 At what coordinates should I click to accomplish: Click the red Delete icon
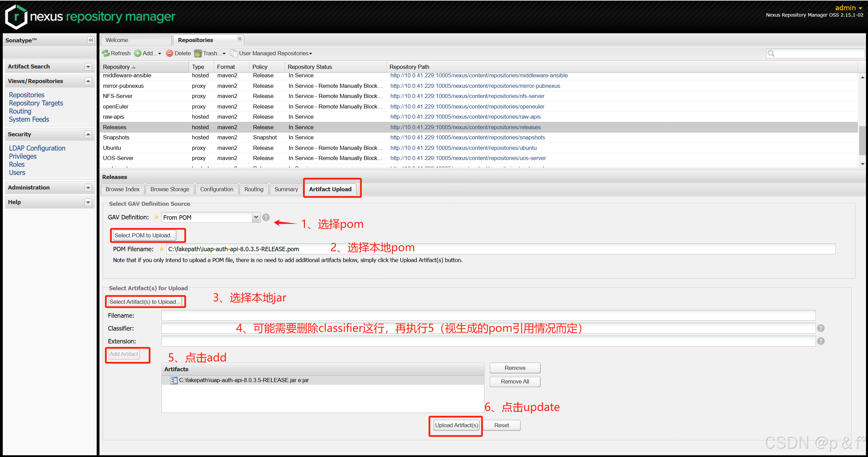tap(170, 53)
